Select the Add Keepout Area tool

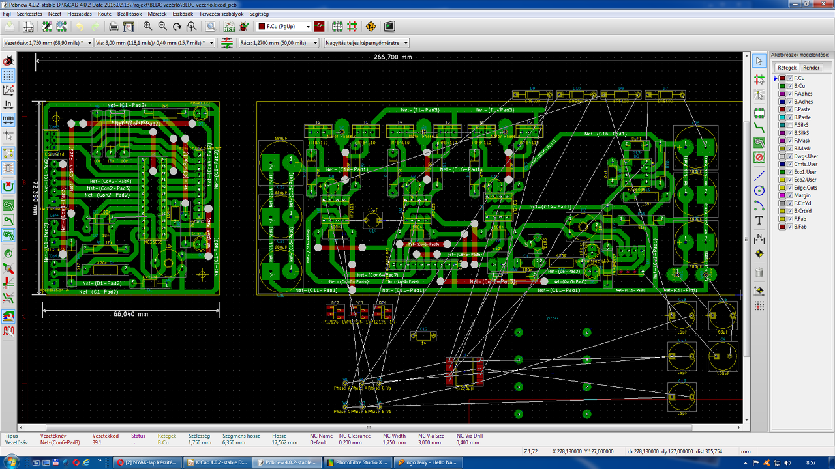pos(759,158)
